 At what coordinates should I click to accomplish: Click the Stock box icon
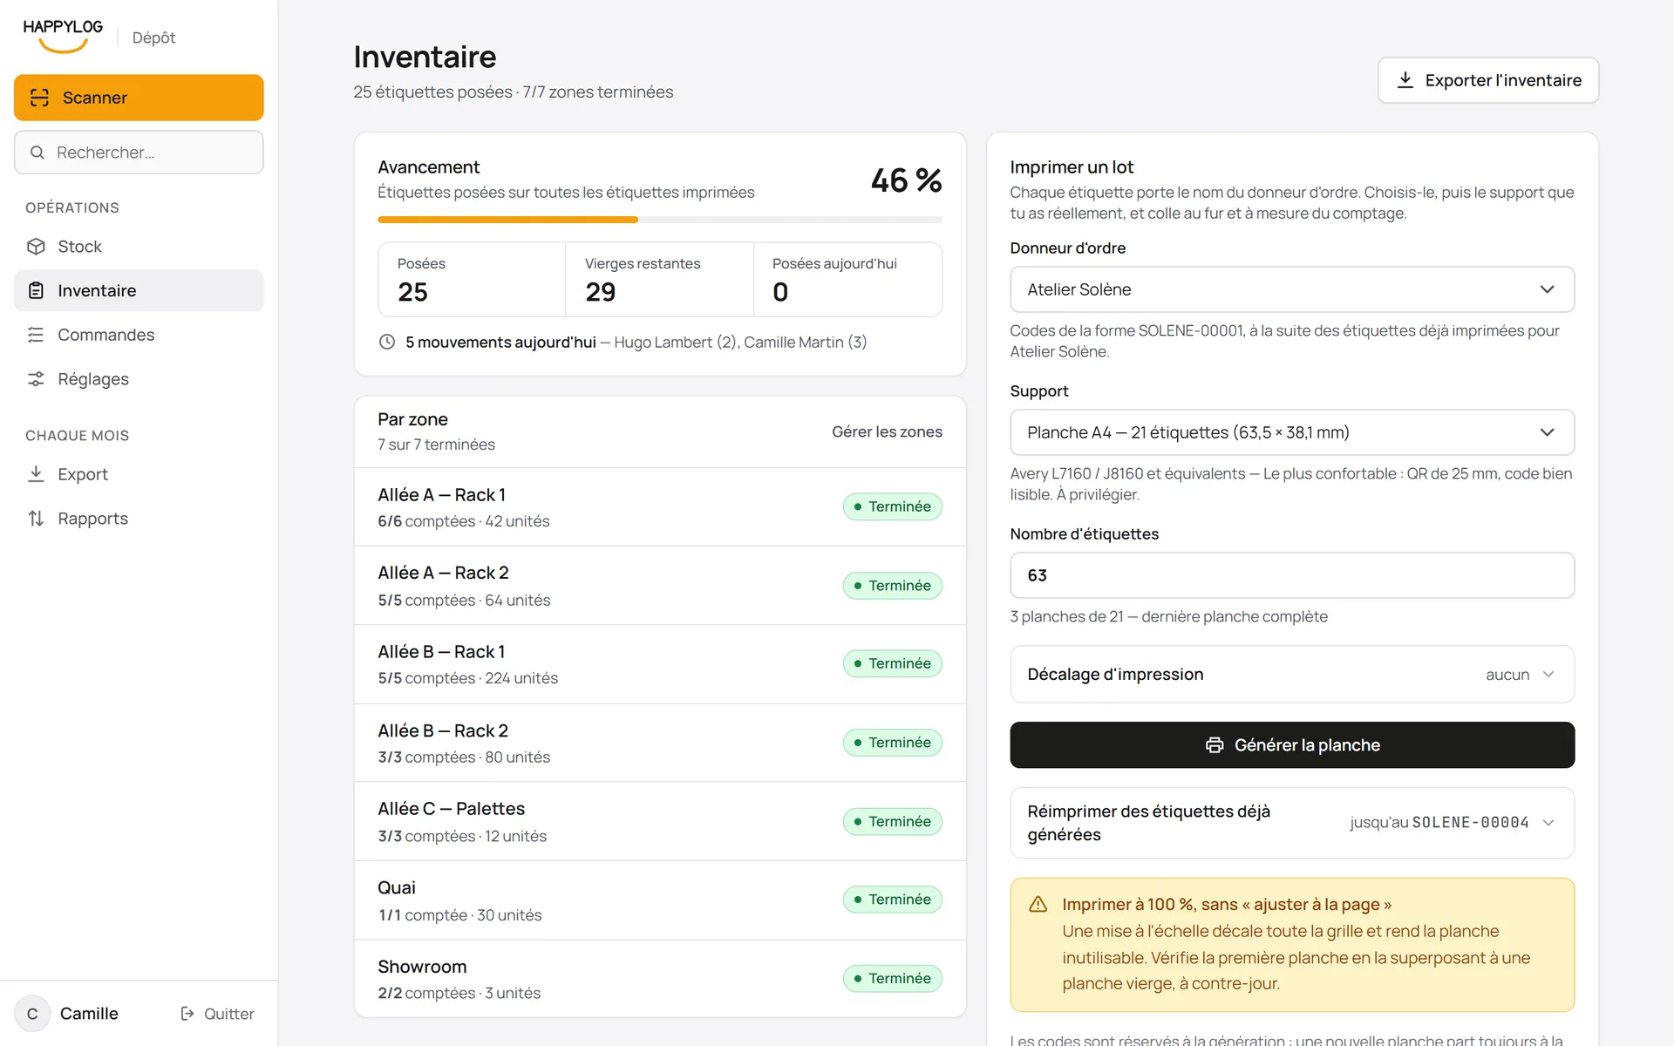pos(36,247)
